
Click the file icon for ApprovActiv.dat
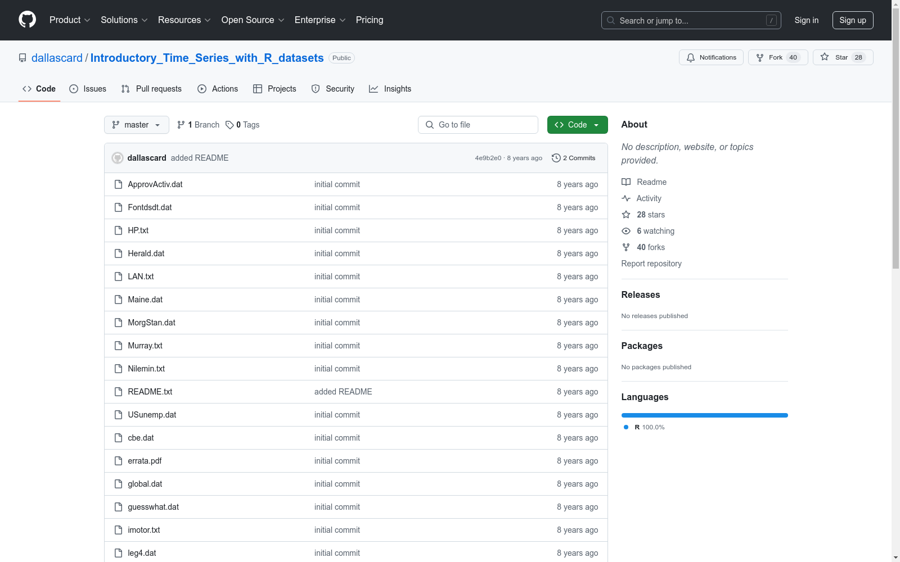(118, 184)
